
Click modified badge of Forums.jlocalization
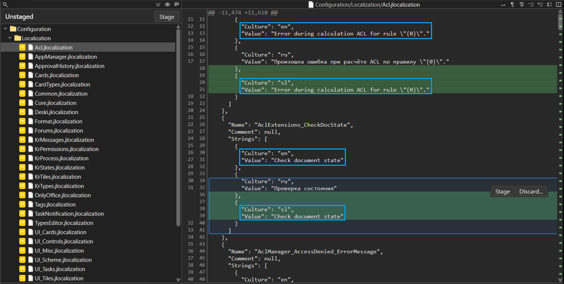(x=22, y=130)
